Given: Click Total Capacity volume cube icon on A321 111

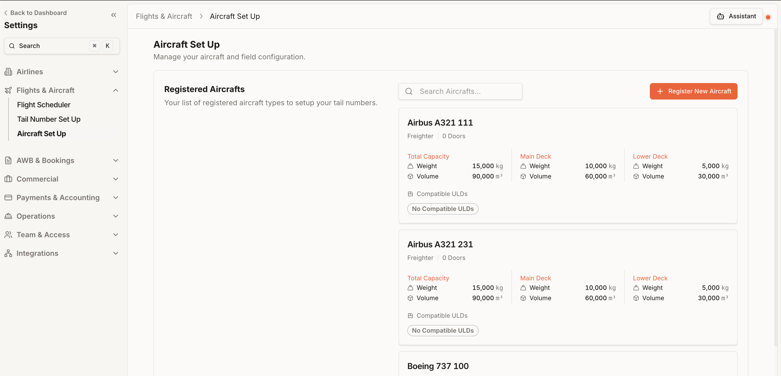Looking at the screenshot, I should [x=410, y=176].
